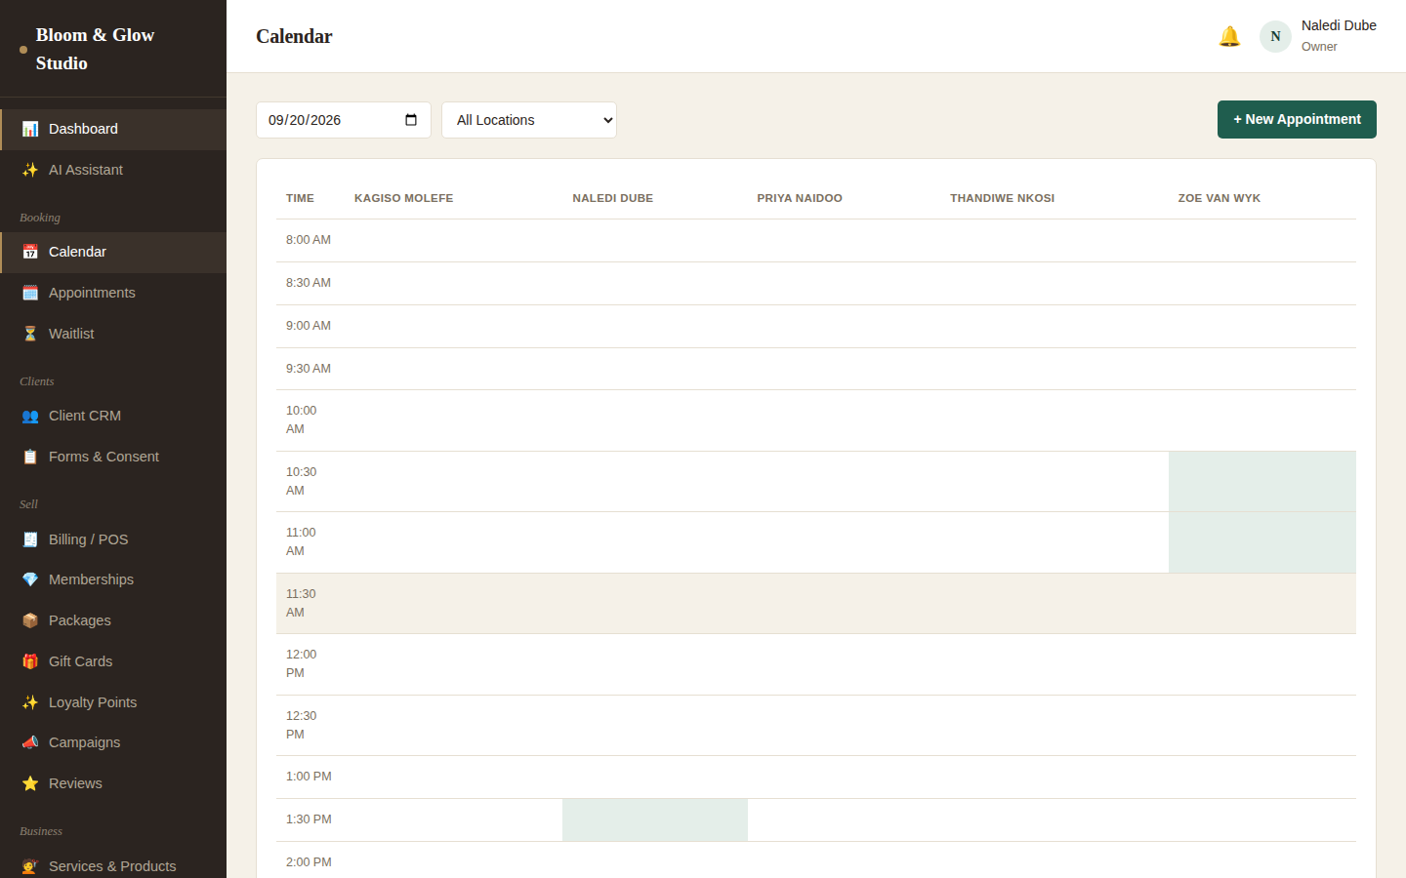The image size is (1406, 878).
Task: Open the All Locations dropdown
Action: [529, 120]
